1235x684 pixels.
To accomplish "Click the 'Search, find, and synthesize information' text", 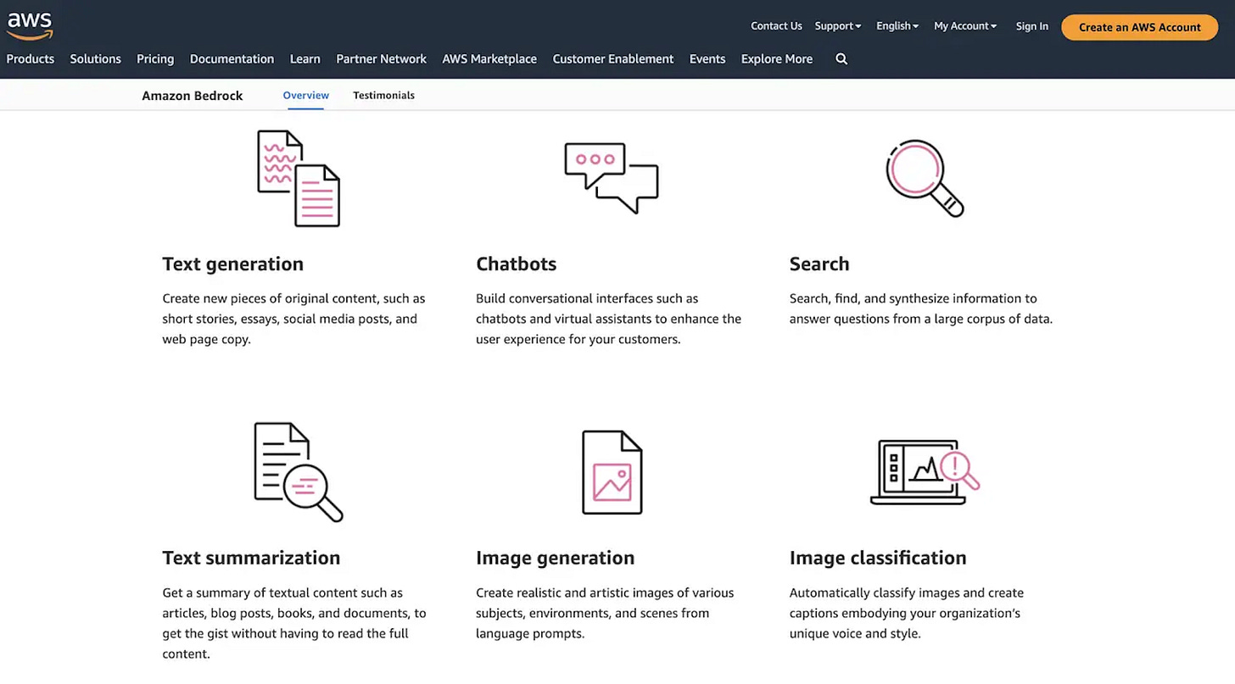I will click(x=921, y=309).
